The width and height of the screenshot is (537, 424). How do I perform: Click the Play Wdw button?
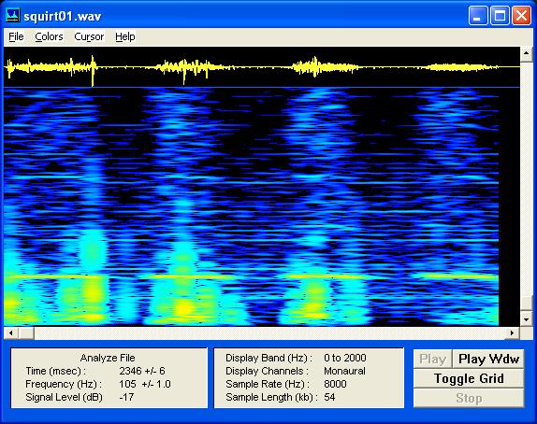(488, 359)
